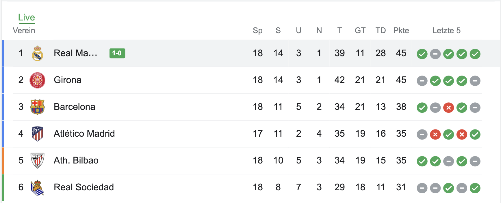The image size is (501, 203).
Task: Open the Barcelona team link
Action: click(x=74, y=107)
